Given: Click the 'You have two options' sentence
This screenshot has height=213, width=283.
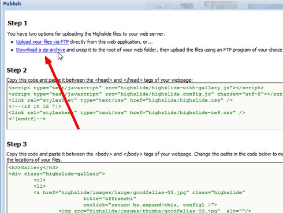Looking at the screenshot, I should pos(86,34).
